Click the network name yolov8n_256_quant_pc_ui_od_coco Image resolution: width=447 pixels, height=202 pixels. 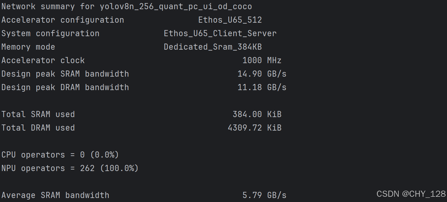point(176,7)
